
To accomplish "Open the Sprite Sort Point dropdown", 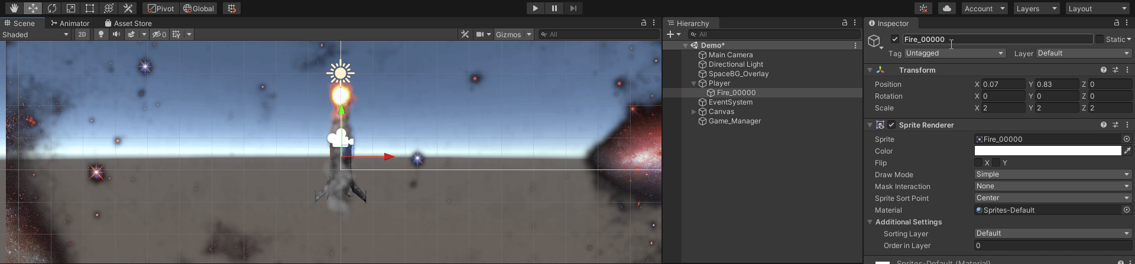I will tap(1053, 198).
